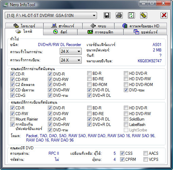Click the red X exit icon
Screen dimensions: 173x170
[164, 15]
